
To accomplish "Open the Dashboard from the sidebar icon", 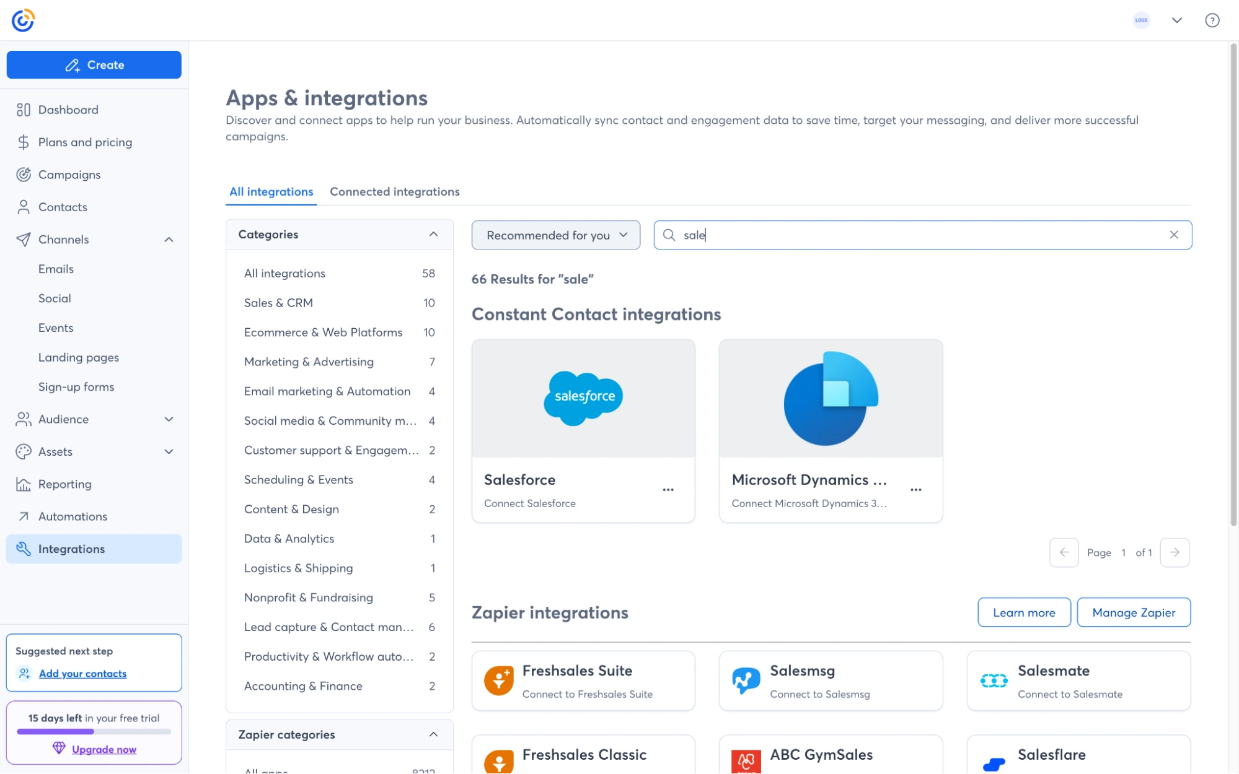I will (x=24, y=110).
